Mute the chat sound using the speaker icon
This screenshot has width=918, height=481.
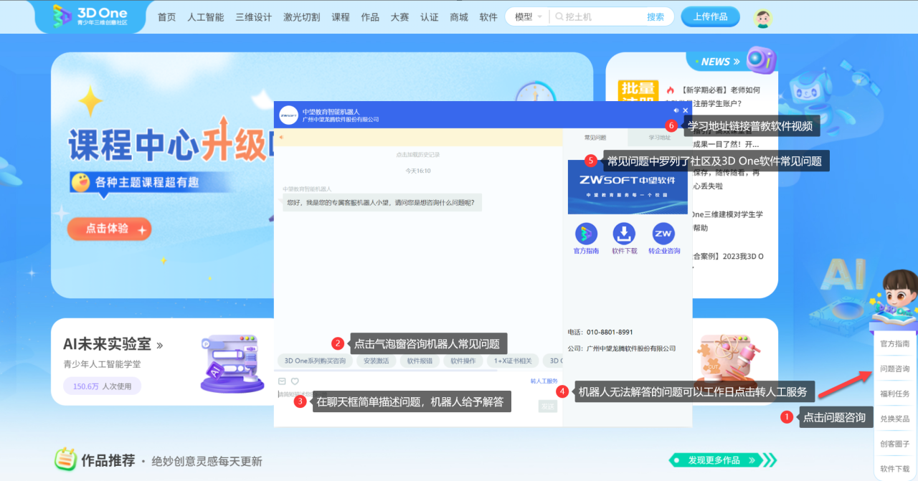[x=676, y=110]
